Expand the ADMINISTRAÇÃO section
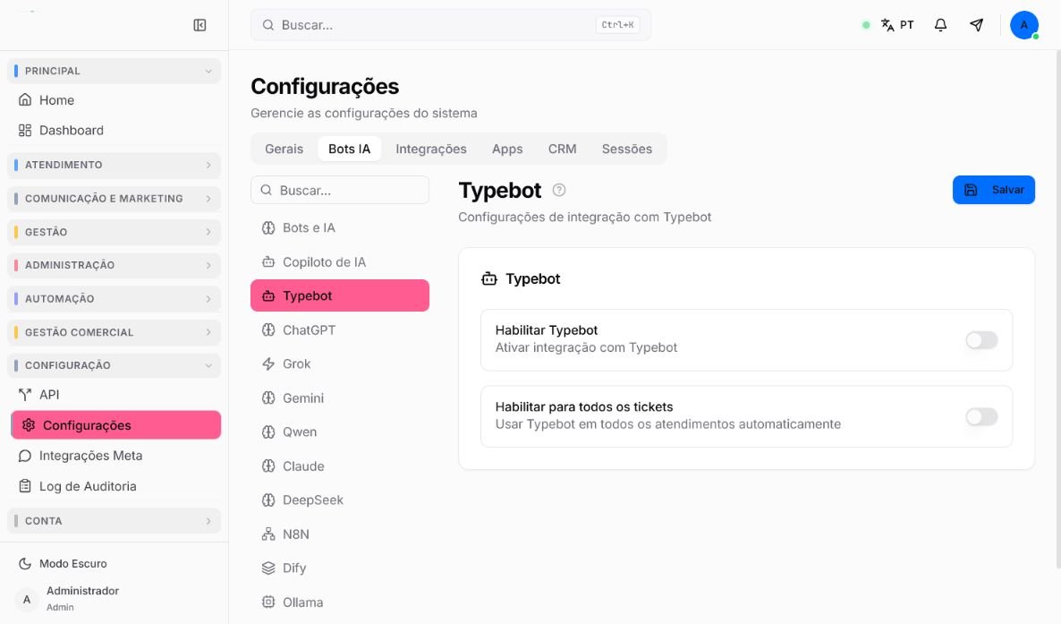 point(114,265)
